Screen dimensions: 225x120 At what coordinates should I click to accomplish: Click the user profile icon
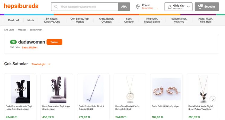pyautogui.click(x=170, y=7)
